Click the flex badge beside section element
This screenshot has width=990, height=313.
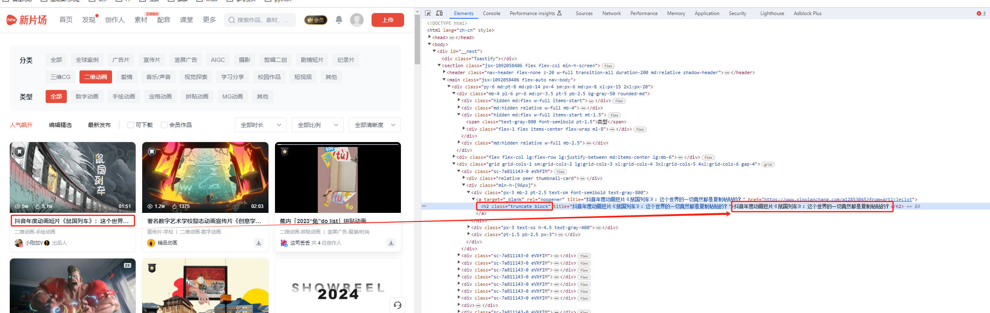608,66
